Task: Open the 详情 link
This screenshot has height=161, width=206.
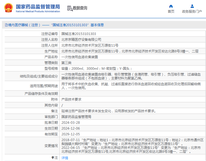Action: pos(65,158)
